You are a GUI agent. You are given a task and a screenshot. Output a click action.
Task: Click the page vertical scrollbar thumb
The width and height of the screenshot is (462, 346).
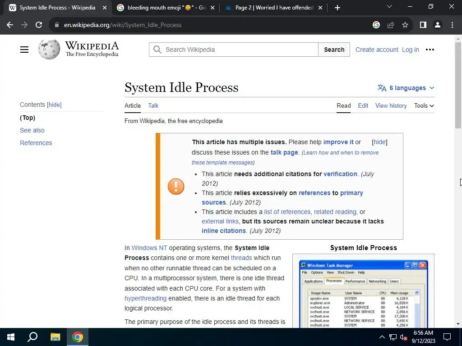point(458,85)
